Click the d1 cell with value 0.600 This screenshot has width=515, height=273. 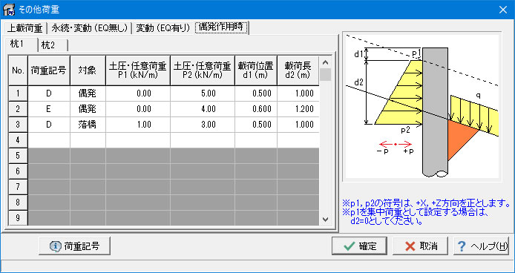pos(256,109)
